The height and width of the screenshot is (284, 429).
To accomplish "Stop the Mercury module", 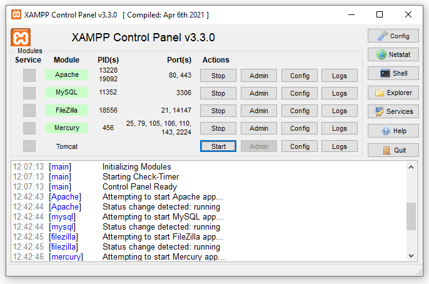I will click(218, 128).
